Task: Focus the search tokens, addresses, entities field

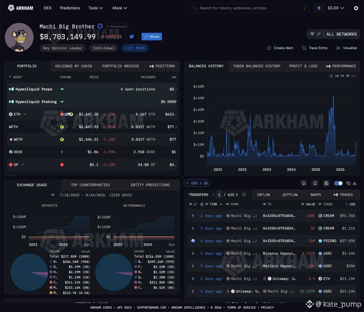Action: (x=249, y=8)
